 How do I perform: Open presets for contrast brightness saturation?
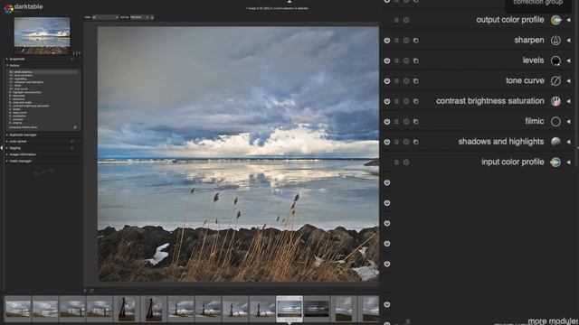click(396, 101)
